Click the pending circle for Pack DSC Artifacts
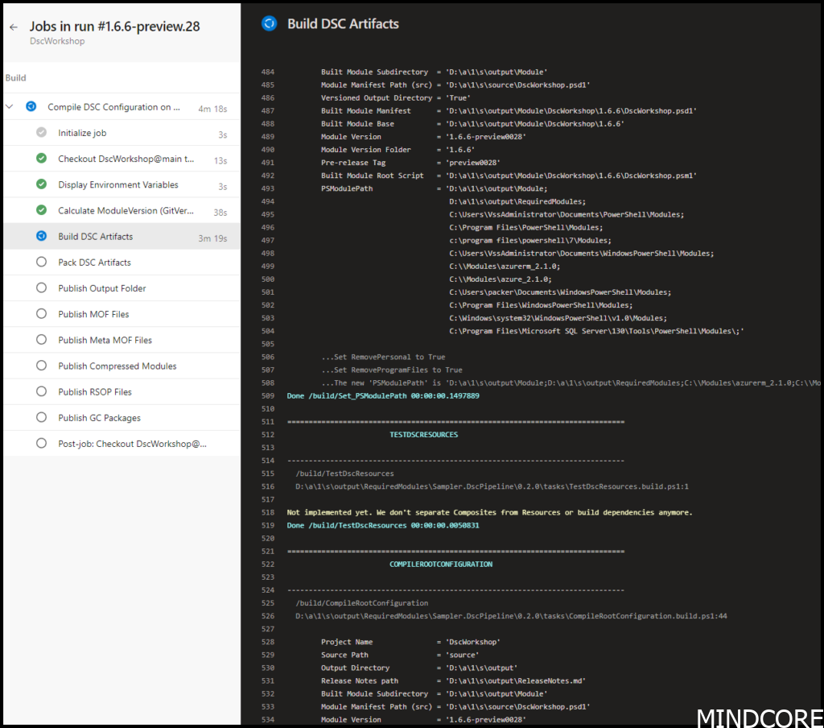824x728 pixels. tap(41, 262)
